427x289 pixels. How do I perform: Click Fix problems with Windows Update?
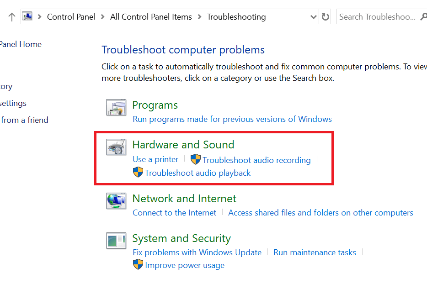coord(197,252)
